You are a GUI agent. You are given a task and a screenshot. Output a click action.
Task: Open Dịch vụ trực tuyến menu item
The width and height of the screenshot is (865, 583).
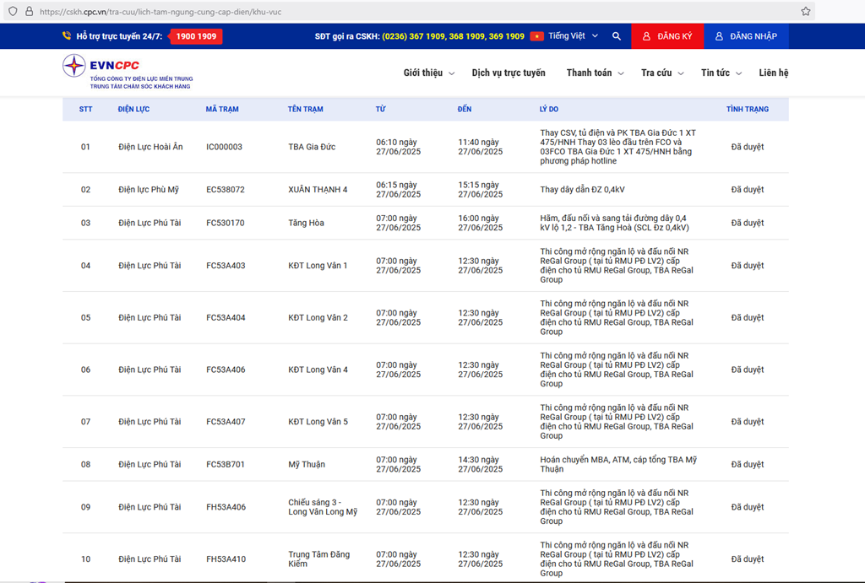click(x=508, y=73)
